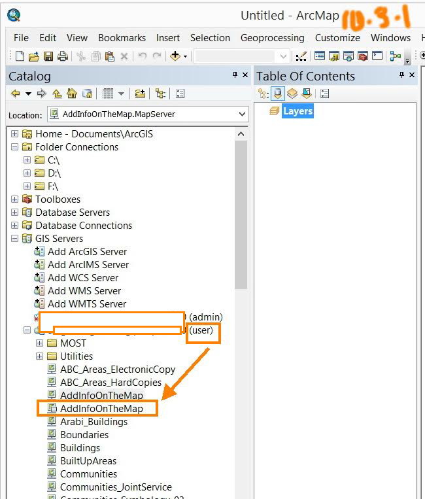The height and width of the screenshot is (499, 425).
Task: Open the Edit menu
Action: tap(48, 37)
